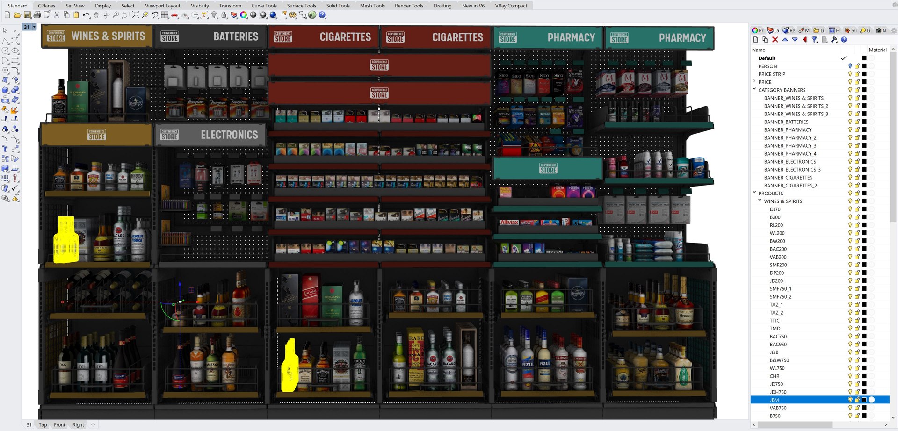Collapse the WINES & SPIRITS sublayer group
Viewport: 898px width, 431px height.
point(760,201)
